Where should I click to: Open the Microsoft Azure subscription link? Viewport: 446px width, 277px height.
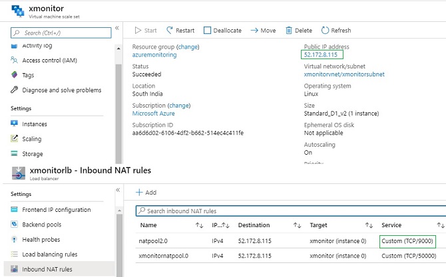(x=154, y=113)
